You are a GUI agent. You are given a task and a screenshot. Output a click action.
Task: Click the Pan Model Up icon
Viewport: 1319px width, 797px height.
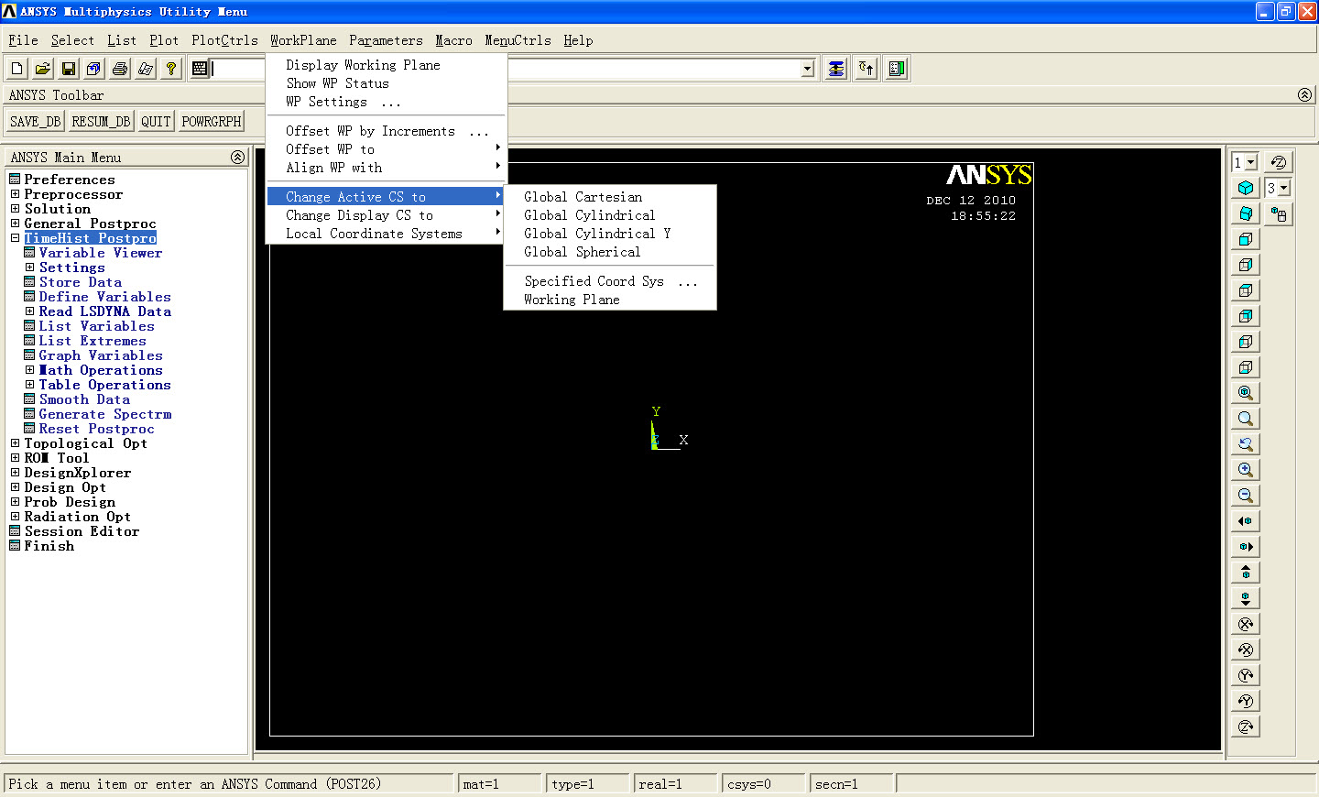click(1246, 573)
